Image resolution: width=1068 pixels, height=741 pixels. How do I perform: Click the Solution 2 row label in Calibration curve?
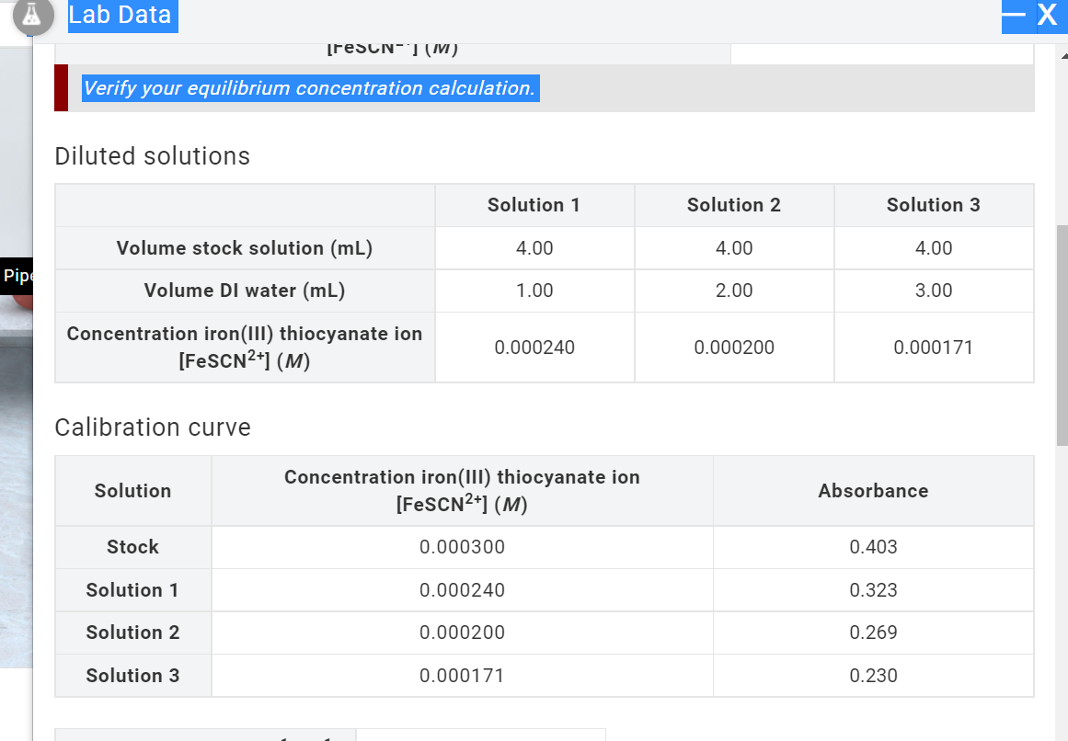132,633
